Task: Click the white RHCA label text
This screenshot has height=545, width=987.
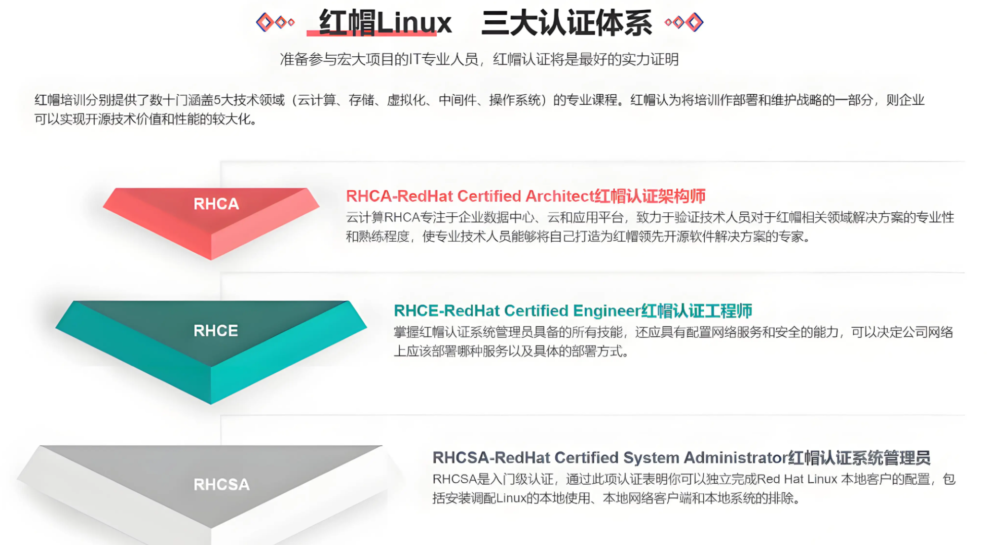Action: pyautogui.click(x=216, y=204)
